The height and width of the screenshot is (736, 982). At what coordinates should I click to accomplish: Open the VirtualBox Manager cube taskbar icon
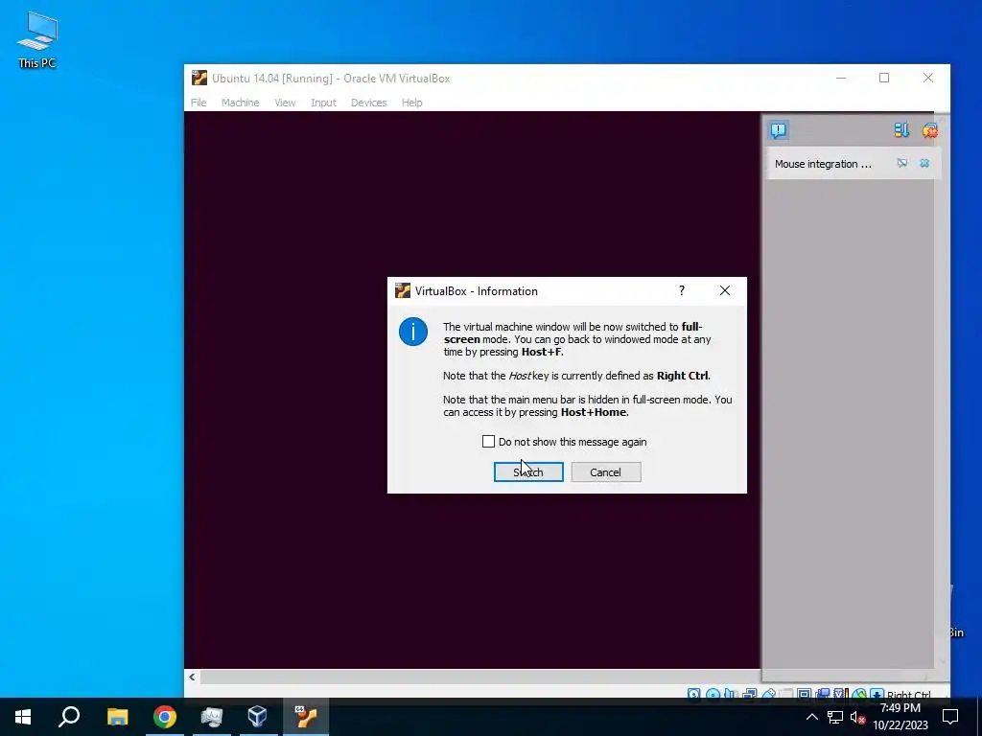pyautogui.click(x=257, y=717)
